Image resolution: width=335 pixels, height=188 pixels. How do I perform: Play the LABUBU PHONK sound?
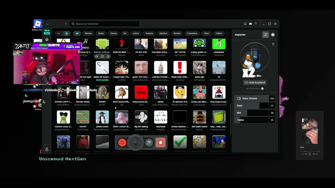[160, 68]
